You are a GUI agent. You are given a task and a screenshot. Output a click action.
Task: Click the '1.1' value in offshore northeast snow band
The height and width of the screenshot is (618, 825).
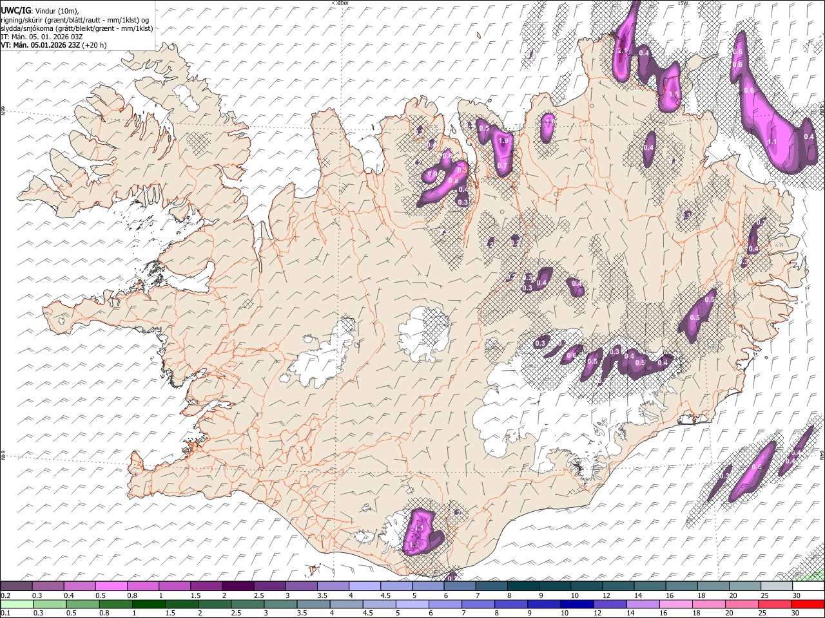tap(772, 142)
